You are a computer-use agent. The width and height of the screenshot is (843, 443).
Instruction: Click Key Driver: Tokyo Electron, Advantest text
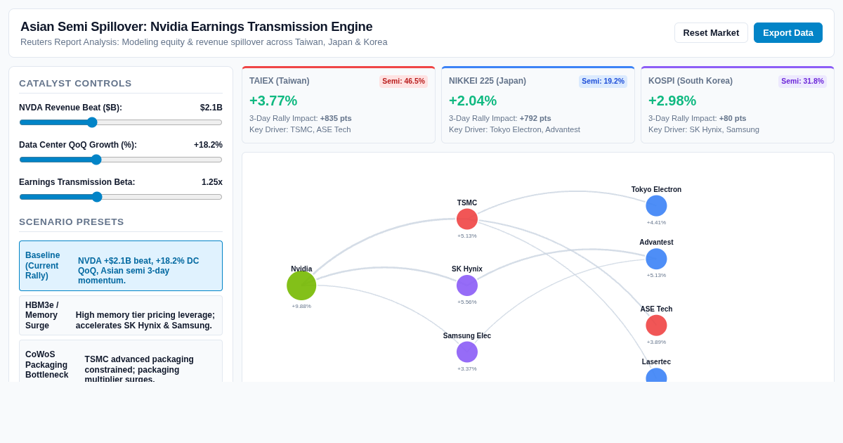(x=514, y=129)
